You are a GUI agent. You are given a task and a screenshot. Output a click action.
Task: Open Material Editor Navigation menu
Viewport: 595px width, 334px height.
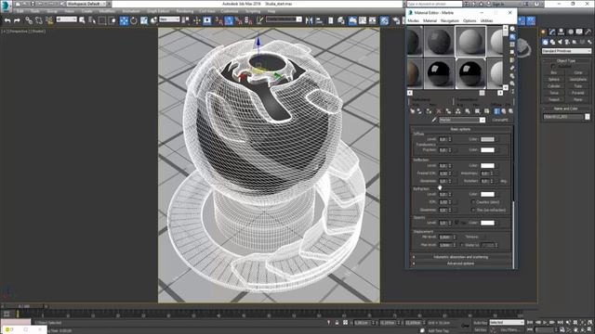[450, 20]
